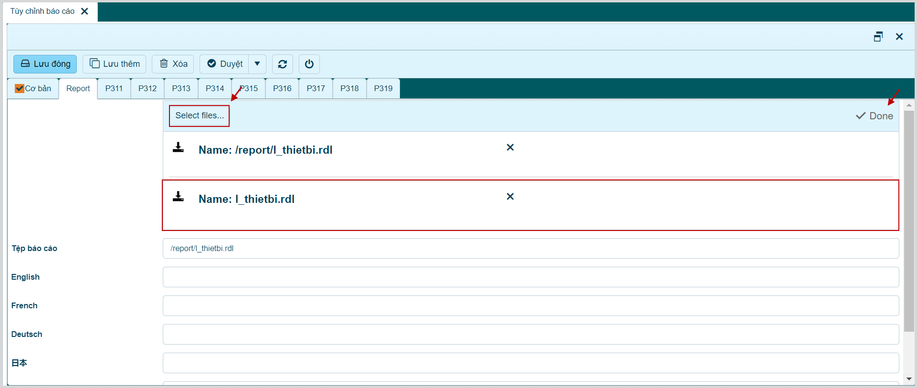
Task: Switch to the P312 tab
Action: coord(148,89)
